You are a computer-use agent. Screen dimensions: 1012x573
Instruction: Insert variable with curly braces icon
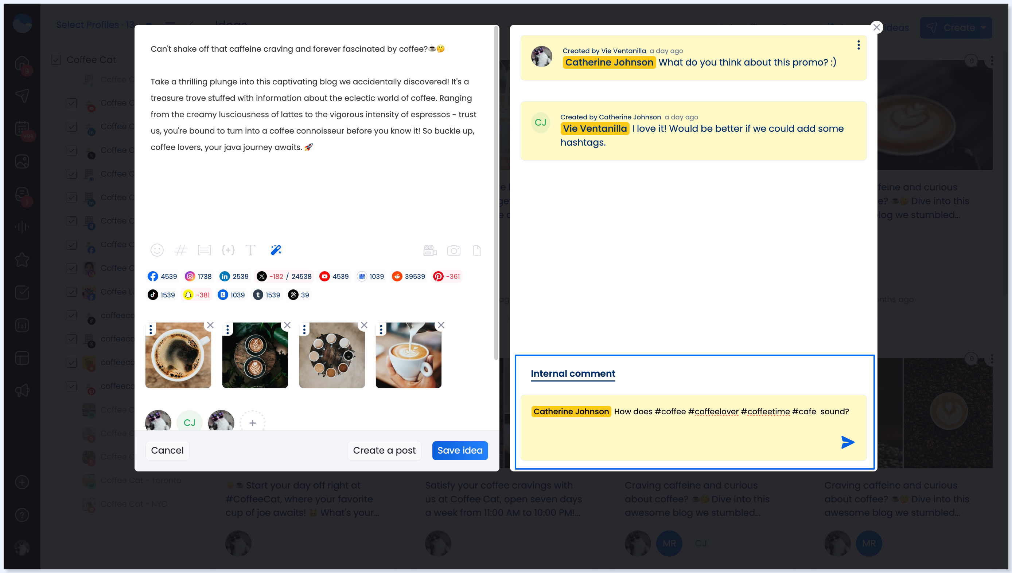[228, 250]
